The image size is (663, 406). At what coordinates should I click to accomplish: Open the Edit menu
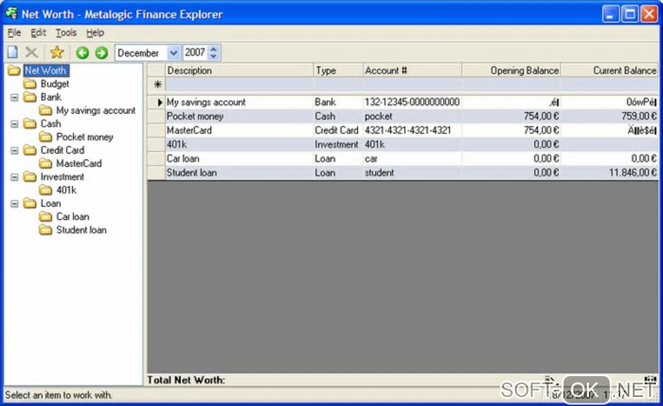coord(38,33)
